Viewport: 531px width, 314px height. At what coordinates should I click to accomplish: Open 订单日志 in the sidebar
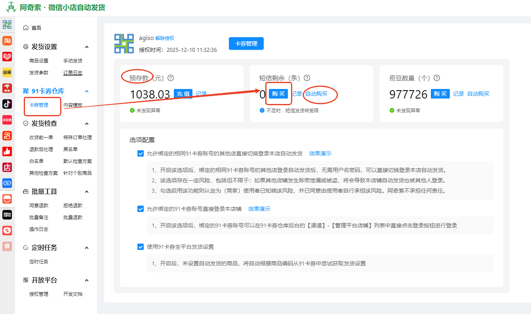[73, 73]
